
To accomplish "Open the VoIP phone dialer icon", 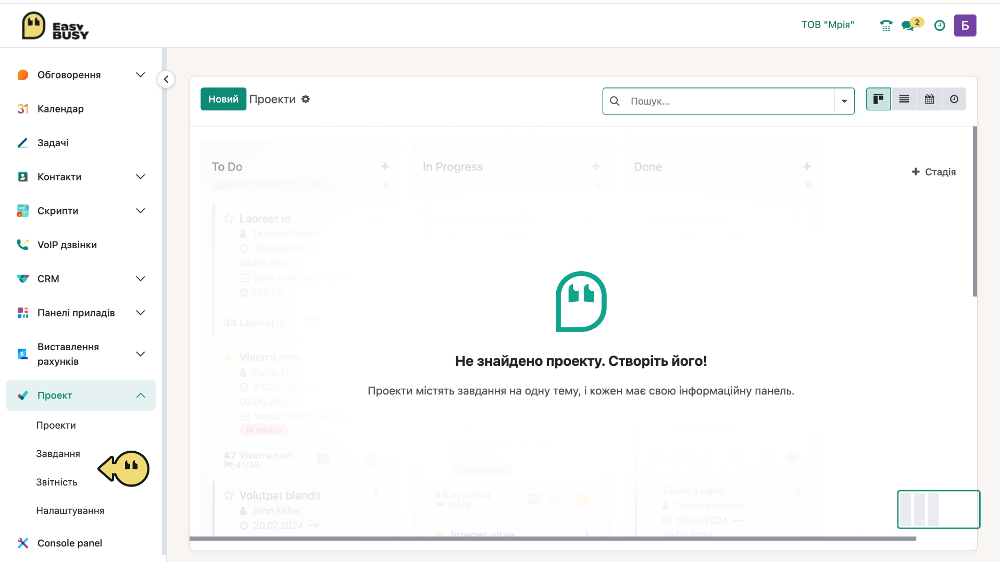I will click(886, 25).
